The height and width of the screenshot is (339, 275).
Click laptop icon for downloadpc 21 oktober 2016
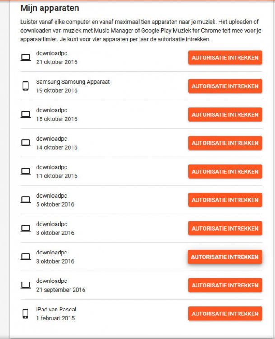(x=26, y=57)
